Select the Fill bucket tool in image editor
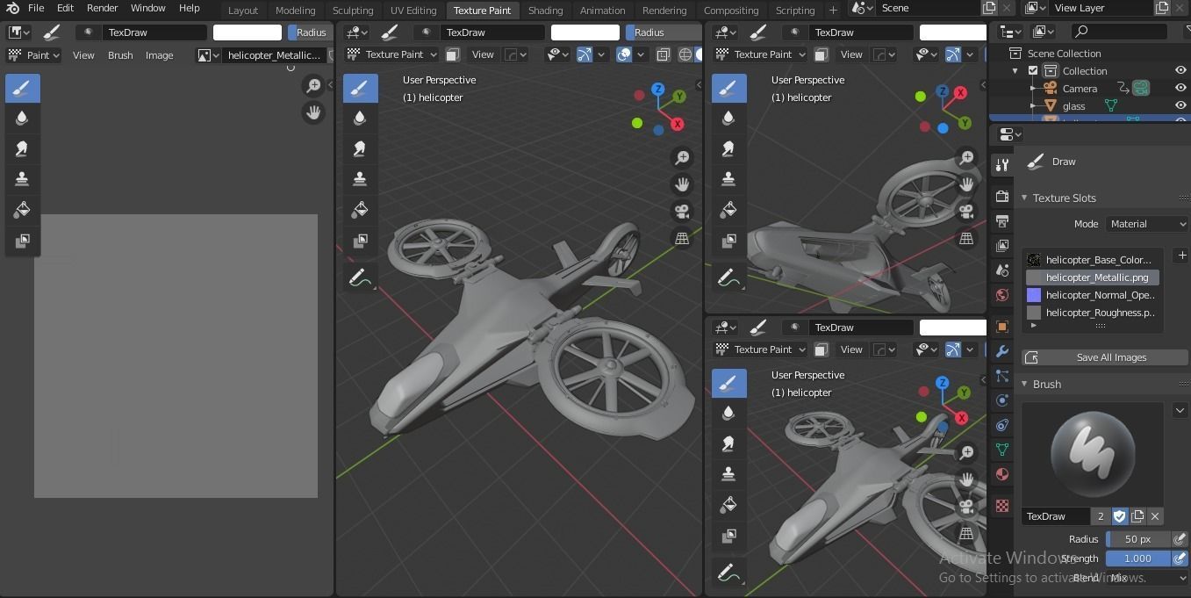Viewport: 1191px width, 598px height. pyautogui.click(x=22, y=210)
